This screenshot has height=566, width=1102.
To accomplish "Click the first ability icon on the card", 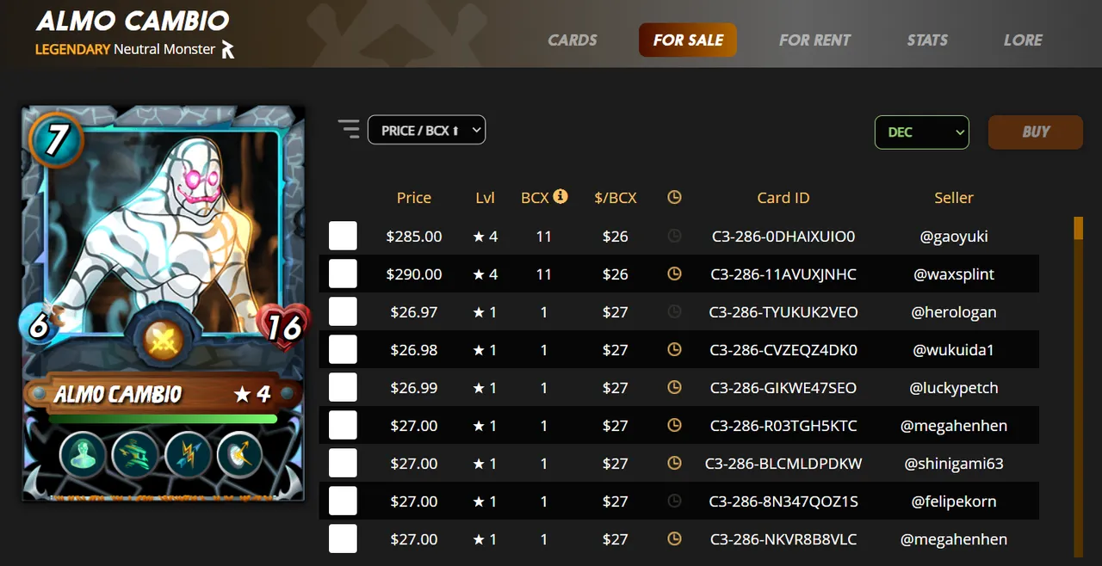I will coord(83,453).
